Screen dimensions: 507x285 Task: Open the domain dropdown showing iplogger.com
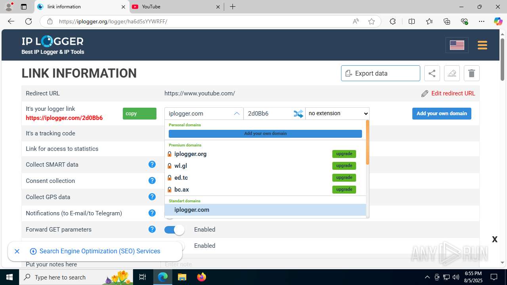pyautogui.click(x=204, y=114)
